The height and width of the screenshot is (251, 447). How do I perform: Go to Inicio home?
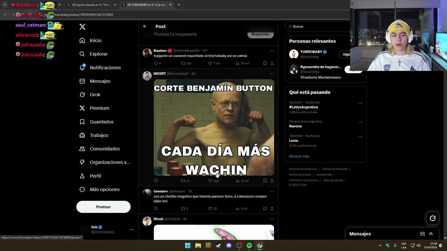91,40
